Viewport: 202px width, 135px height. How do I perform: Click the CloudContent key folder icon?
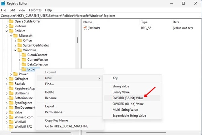coord(24,55)
